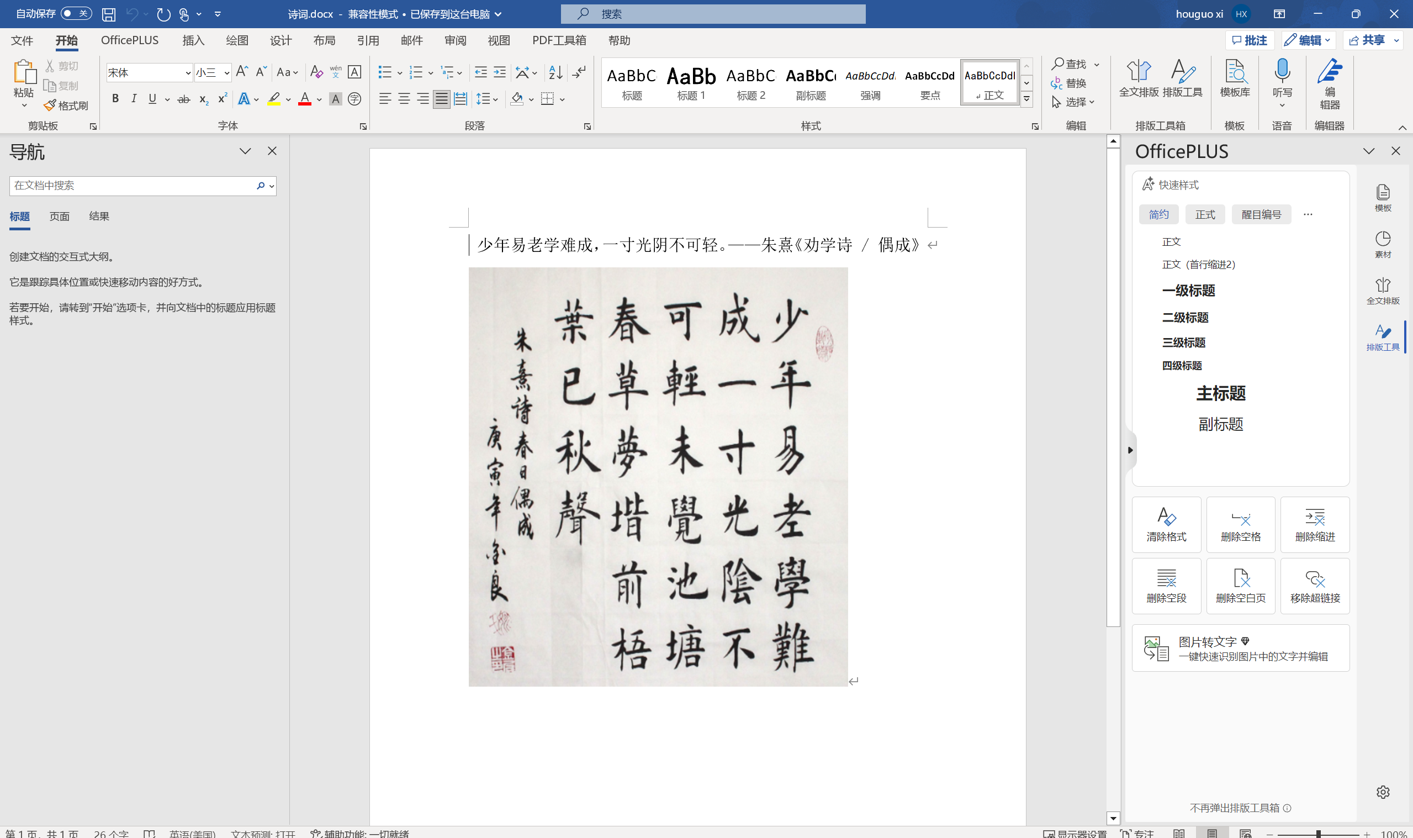The image size is (1413, 838).
Task: Open OfficePLUS settings gear icon
Action: click(x=1383, y=792)
